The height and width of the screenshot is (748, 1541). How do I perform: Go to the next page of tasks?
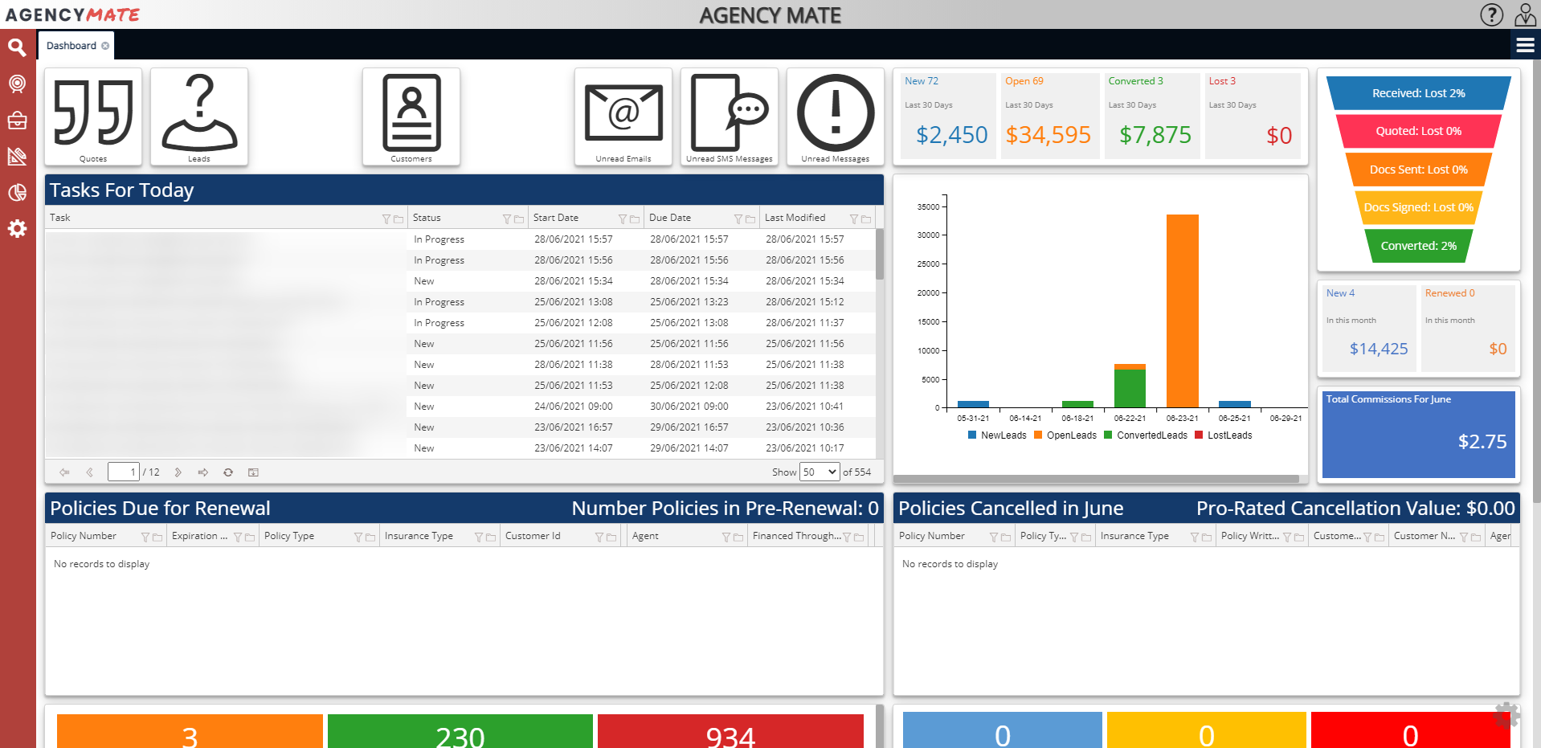click(x=178, y=472)
